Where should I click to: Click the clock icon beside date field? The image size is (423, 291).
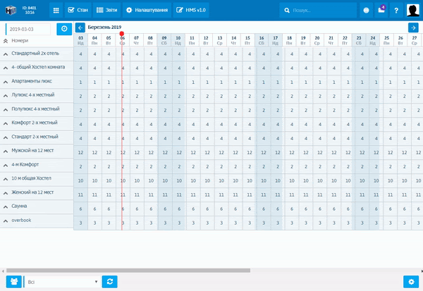click(64, 28)
